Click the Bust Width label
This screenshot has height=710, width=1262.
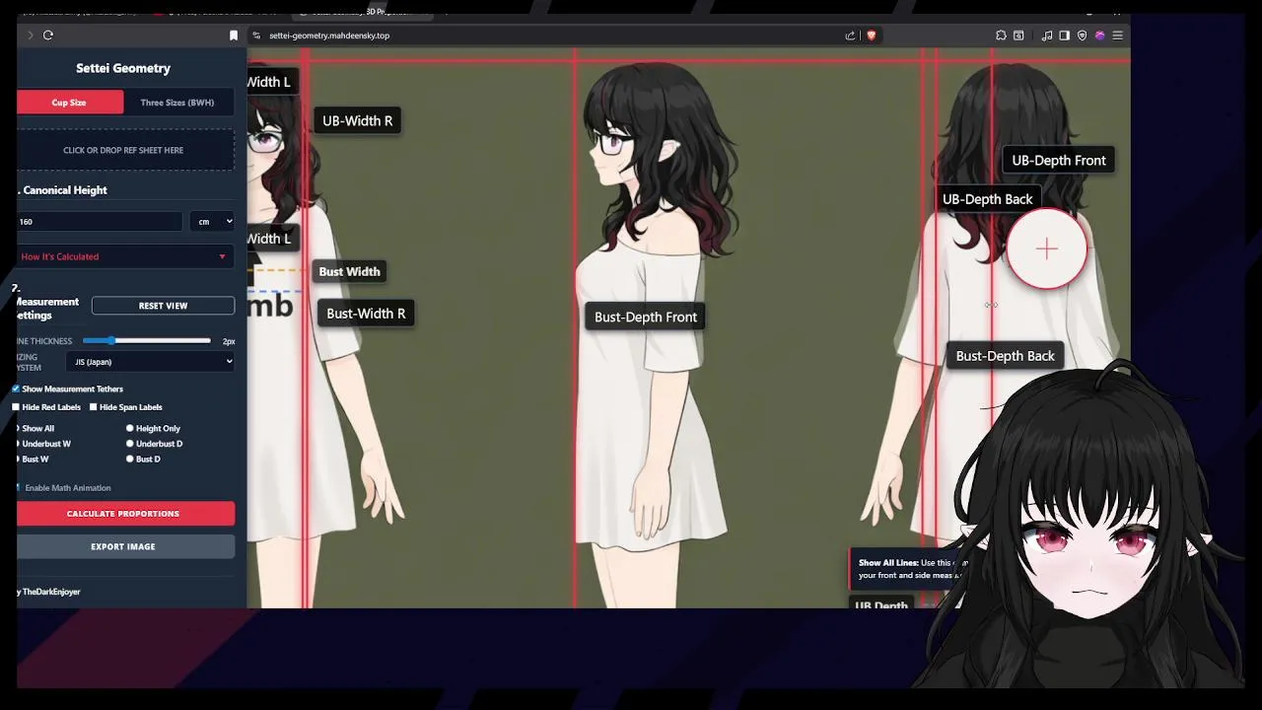click(x=349, y=271)
